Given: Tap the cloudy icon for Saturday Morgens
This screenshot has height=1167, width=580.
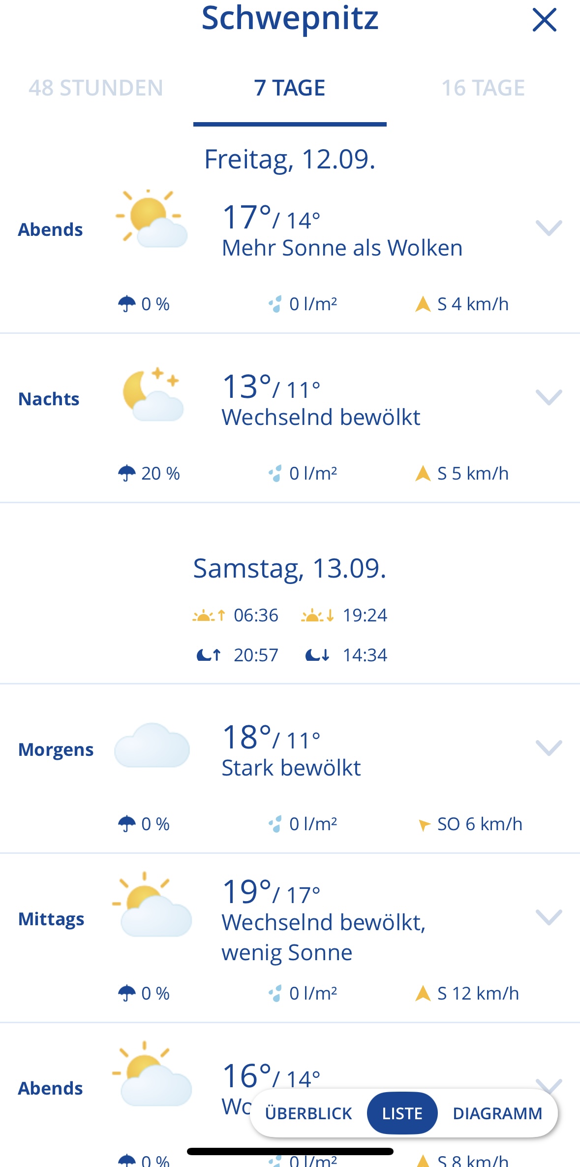Looking at the screenshot, I should (152, 746).
